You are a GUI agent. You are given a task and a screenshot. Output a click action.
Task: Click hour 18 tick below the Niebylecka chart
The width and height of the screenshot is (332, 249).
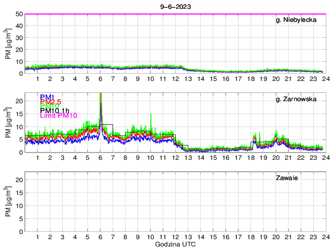pos(250,79)
